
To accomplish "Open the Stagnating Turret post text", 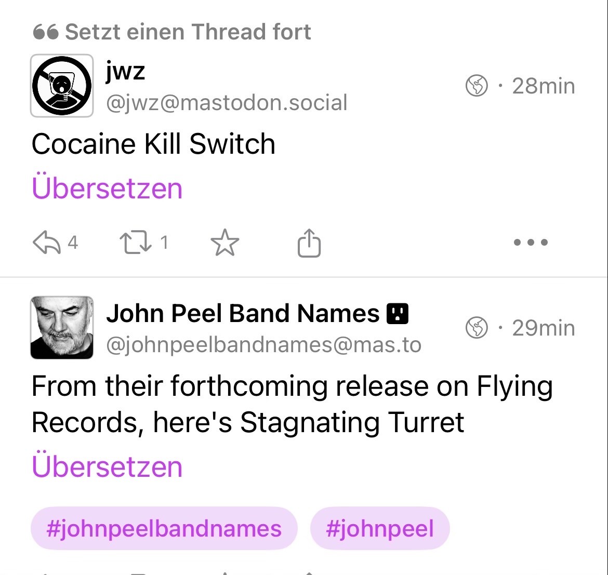I will pos(291,404).
